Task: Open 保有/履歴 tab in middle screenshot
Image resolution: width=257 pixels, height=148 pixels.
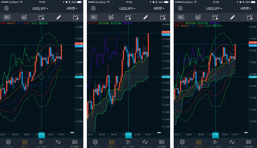Action: [162, 143]
